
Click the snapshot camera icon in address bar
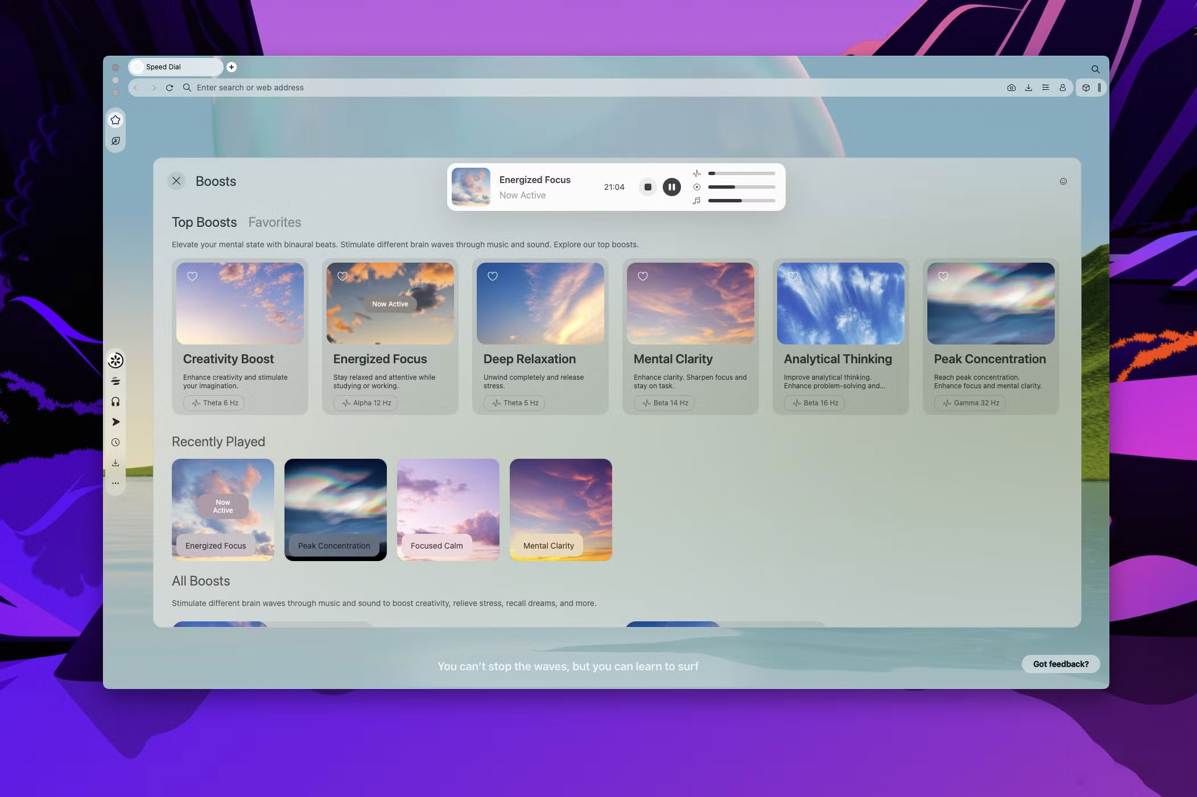(x=1011, y=88)
